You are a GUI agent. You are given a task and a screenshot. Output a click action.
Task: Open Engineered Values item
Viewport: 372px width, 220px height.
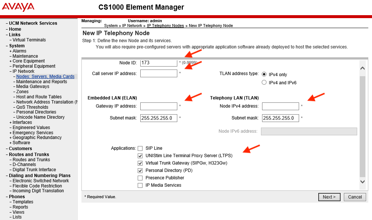[31, 128]
